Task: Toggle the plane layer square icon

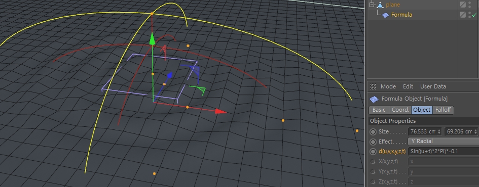Action: coord(462,5)
